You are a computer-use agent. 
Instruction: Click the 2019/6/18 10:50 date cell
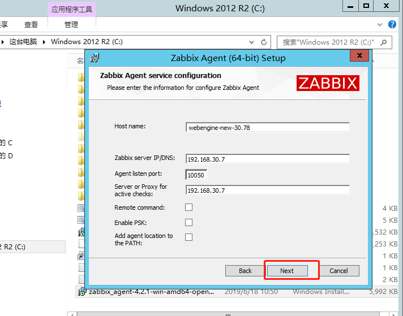click(x=251, y=292)
